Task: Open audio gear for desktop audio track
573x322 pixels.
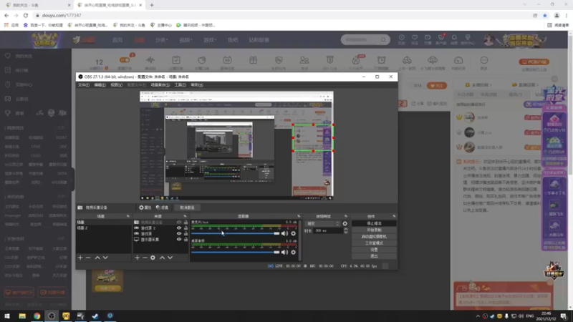Action: coord(293,253)
